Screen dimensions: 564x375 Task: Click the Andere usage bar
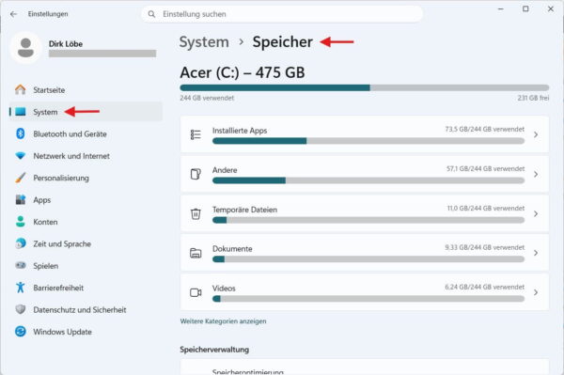(x=368, y=180)
